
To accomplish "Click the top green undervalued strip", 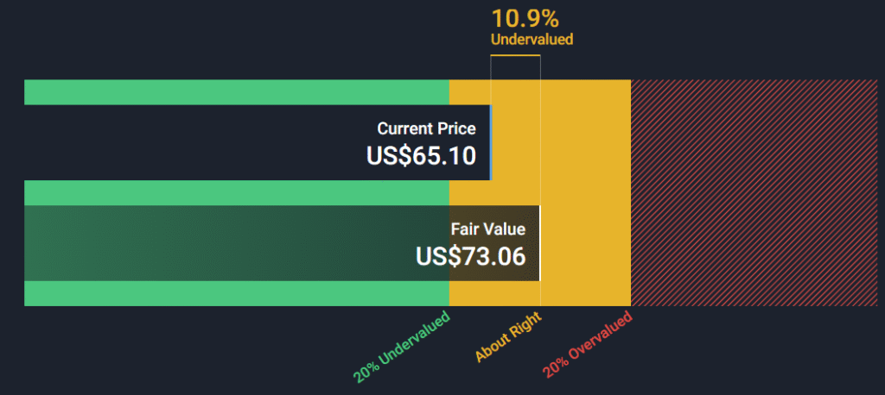I will click(x=237, y=91).
